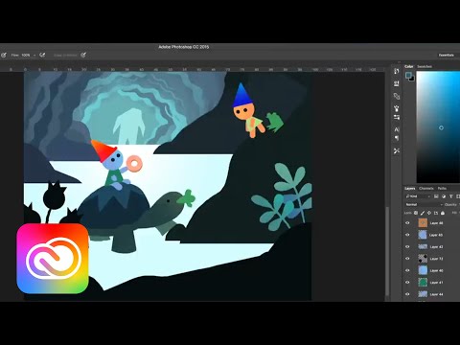Click the foreground color swatch in Color panel
Image resolution: width=460 pixels, height=345 pixels.
[408, 76]
